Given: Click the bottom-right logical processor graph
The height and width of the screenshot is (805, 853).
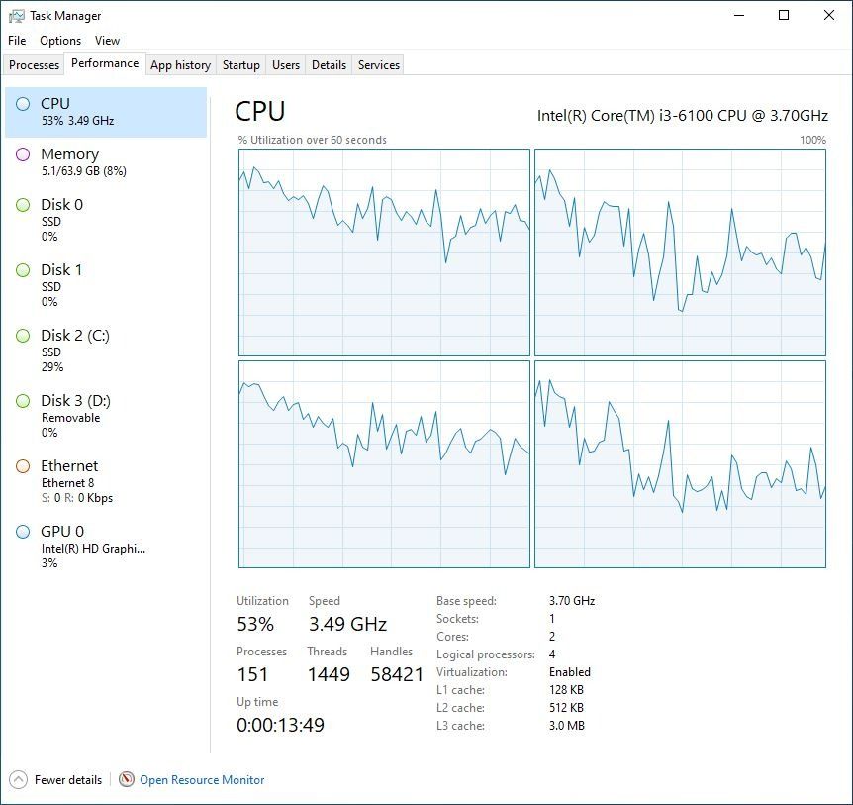Looking at the screenshot, I should click(680, 464).
